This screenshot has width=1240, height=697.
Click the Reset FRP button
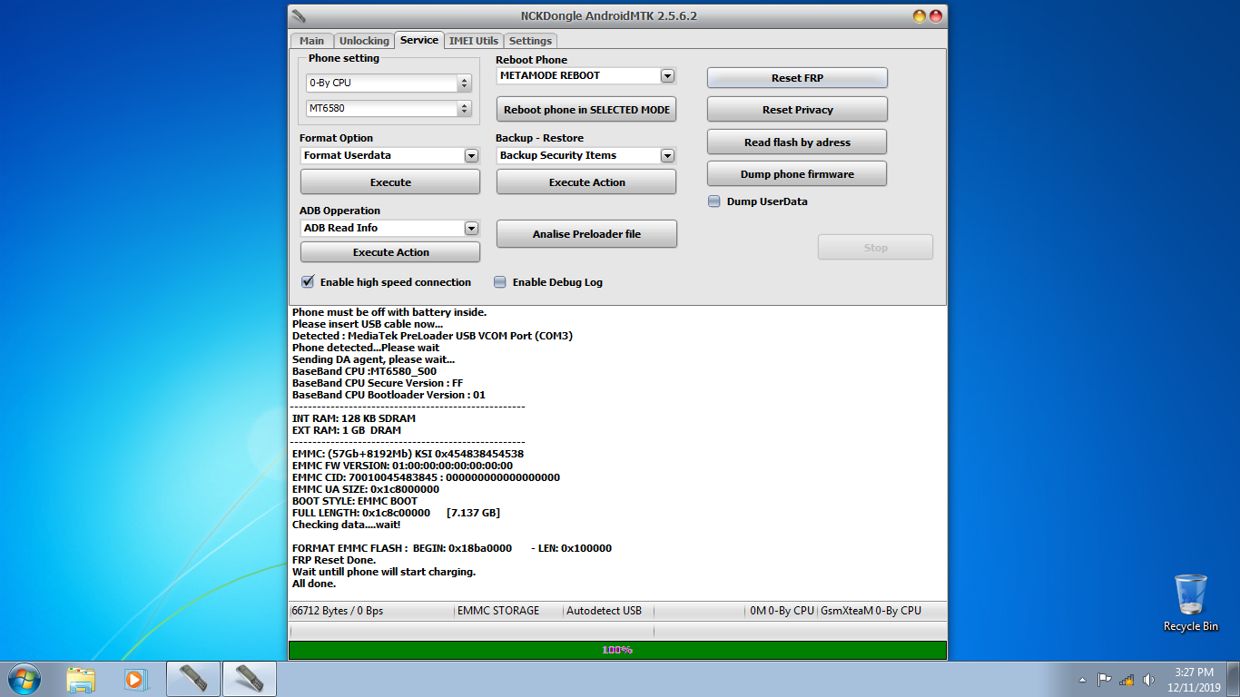point(797,78)
